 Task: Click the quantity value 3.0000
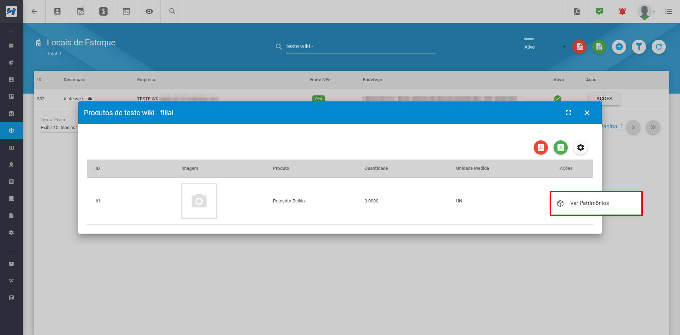click(x=372, y=201)
